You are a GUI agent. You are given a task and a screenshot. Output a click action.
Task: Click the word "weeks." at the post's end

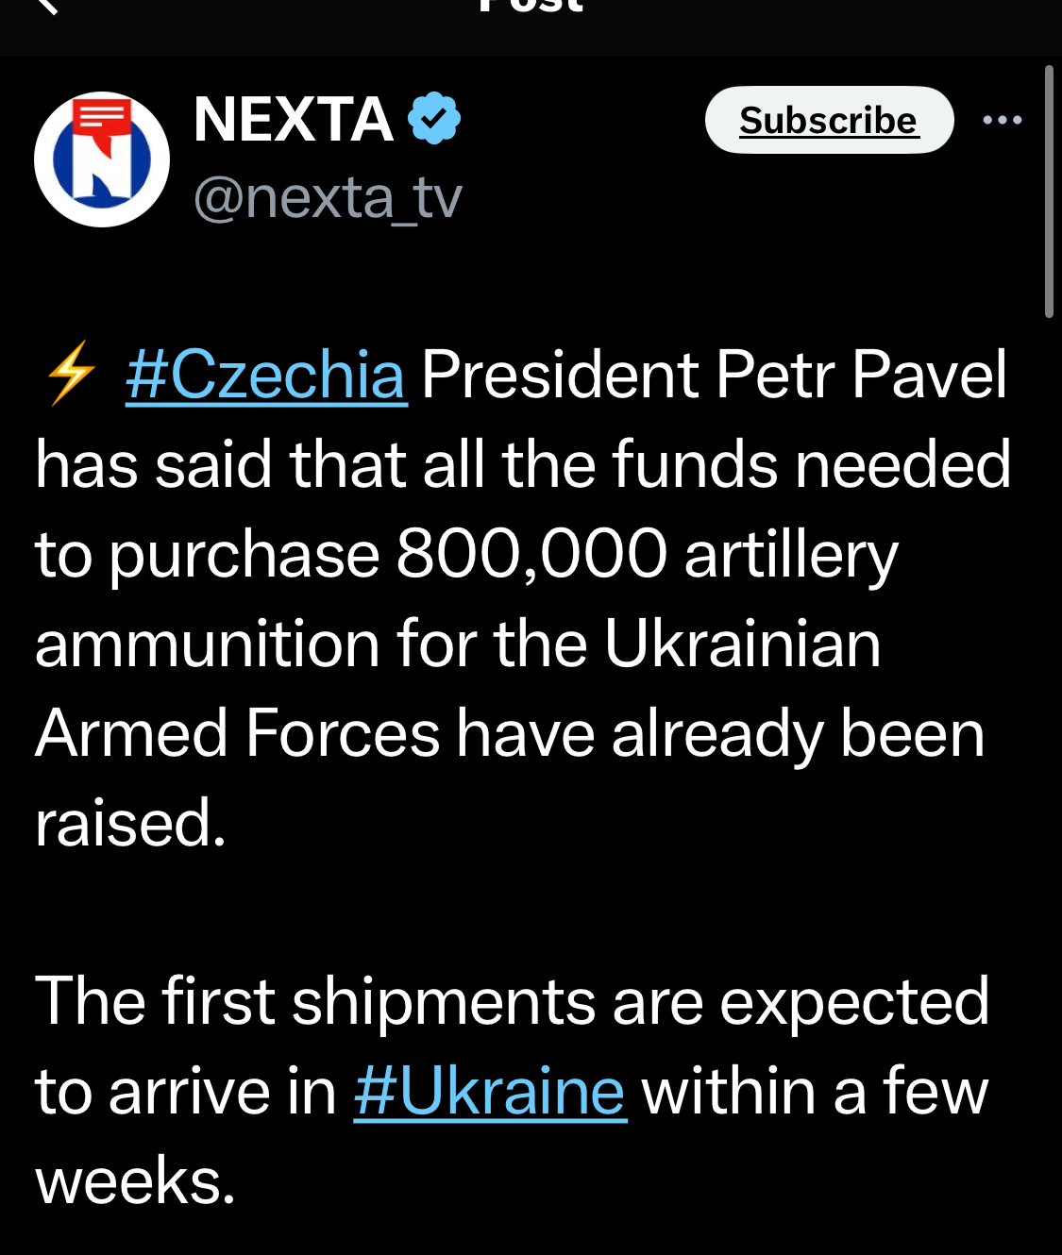pyautogui.click(x=135, y=1180)
